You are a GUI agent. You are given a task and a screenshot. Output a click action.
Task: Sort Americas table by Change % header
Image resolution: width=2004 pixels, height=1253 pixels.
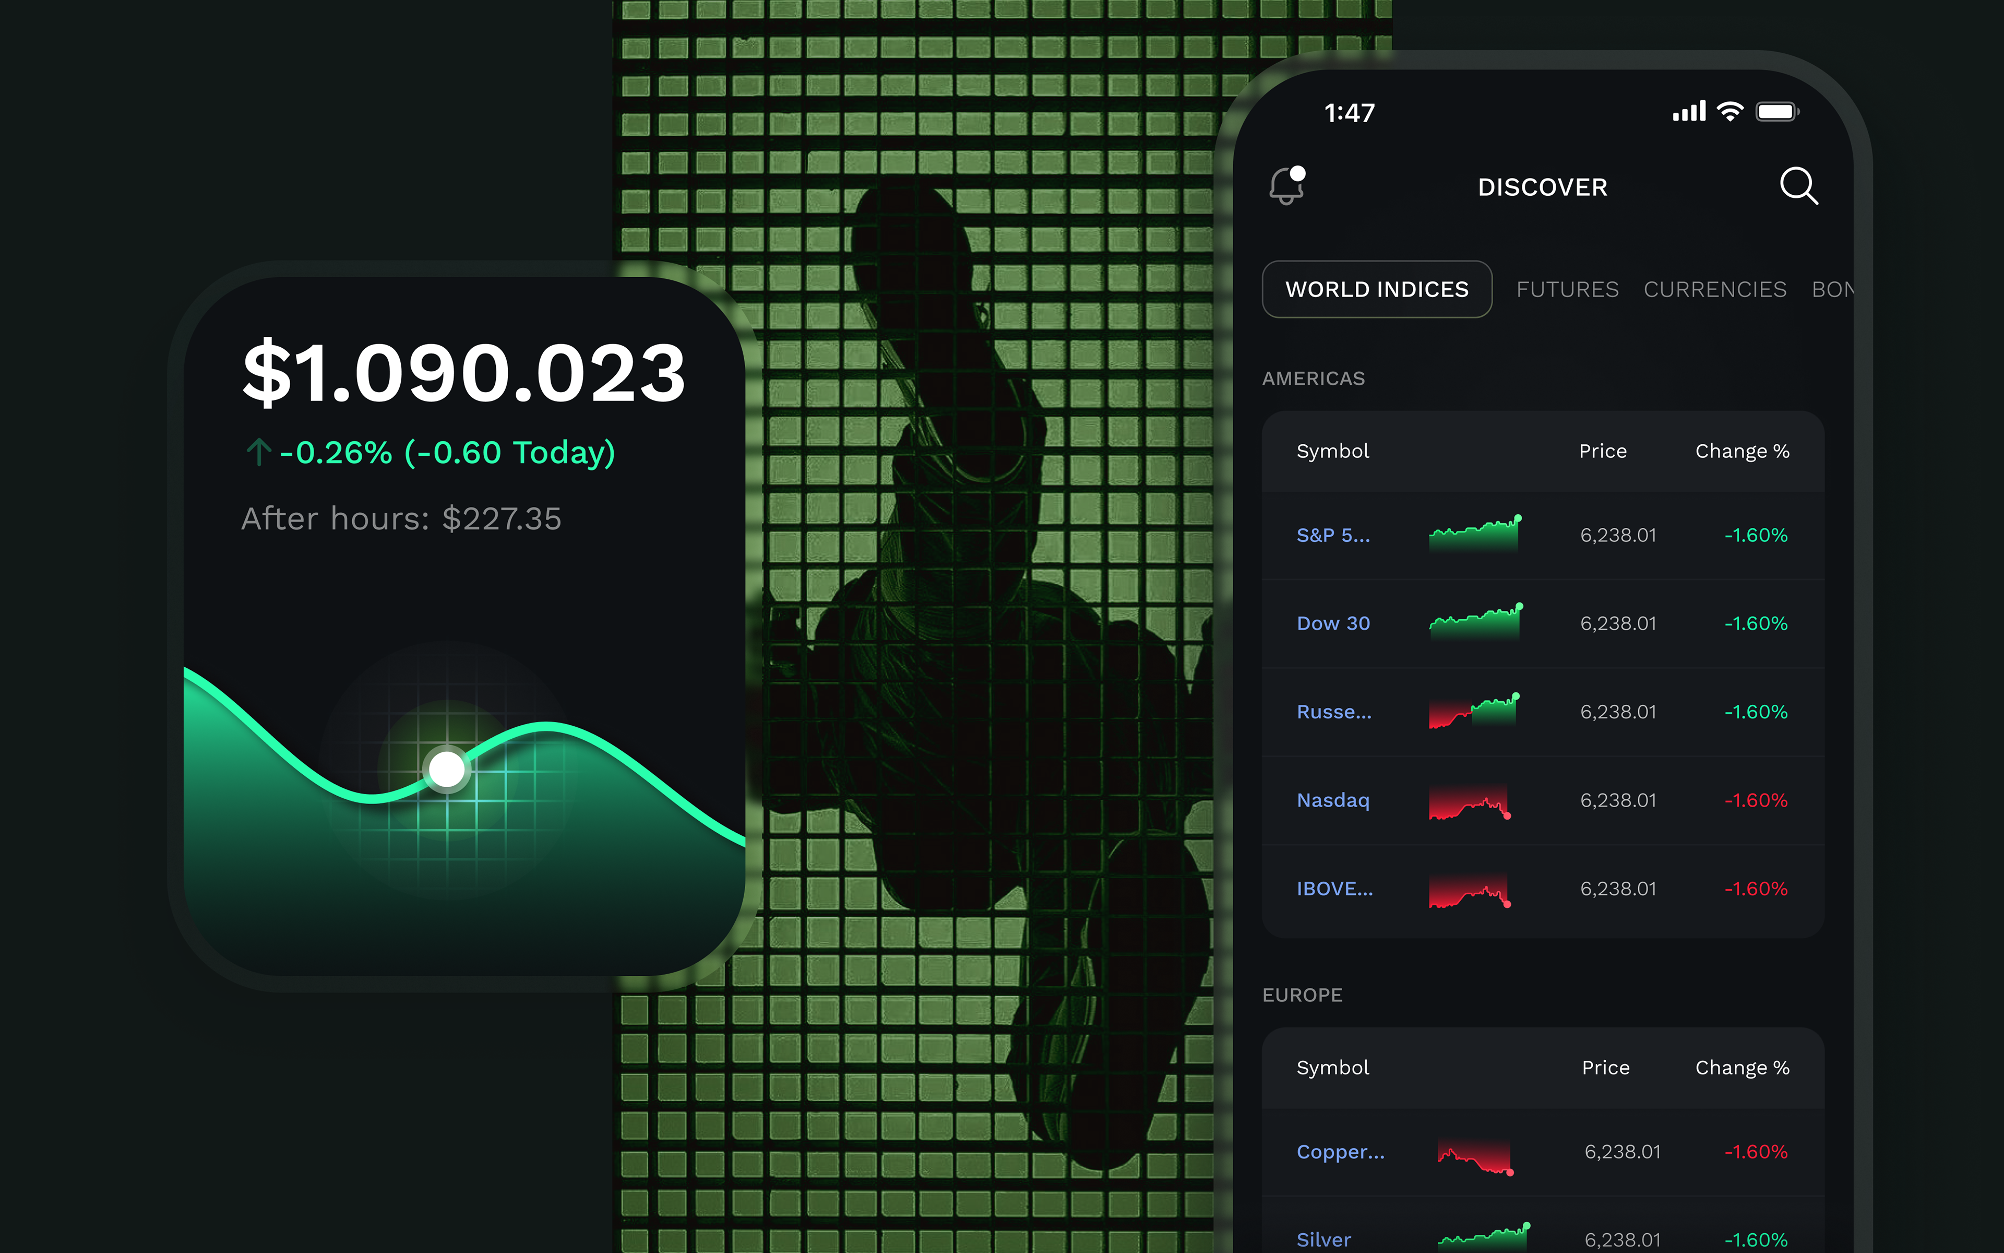[x=1741, y=451]
